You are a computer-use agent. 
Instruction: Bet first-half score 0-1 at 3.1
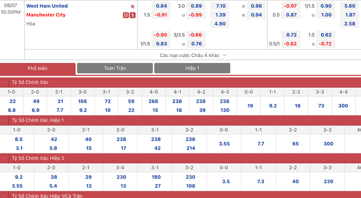[19, 148]
